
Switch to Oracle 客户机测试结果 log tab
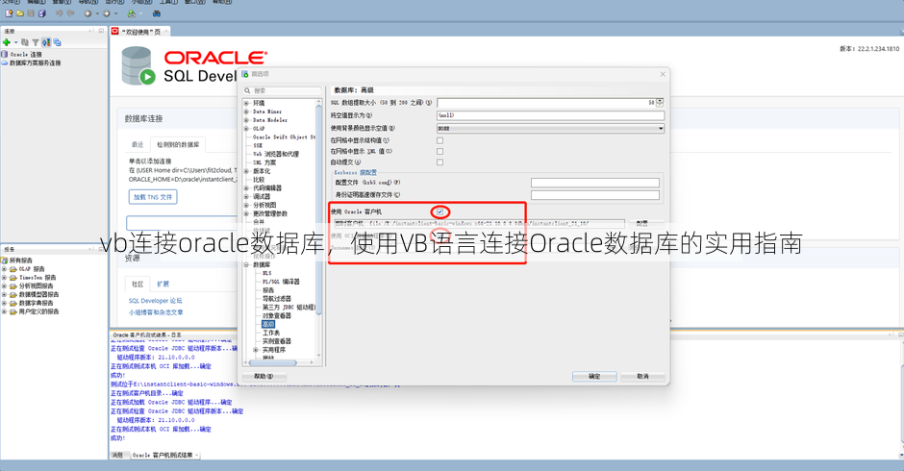pyautogui.click(x=163, y=455)
